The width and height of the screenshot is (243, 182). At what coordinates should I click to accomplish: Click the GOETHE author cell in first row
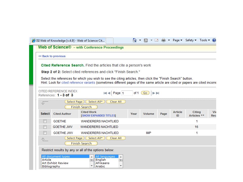(60, 121)
